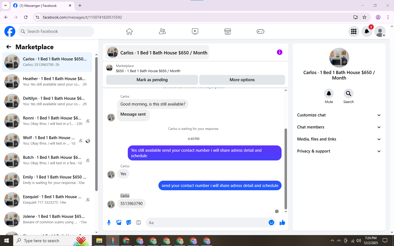Open Carlos listing header in chat
This screenshot has width=394, height=246.
(157, 52)
